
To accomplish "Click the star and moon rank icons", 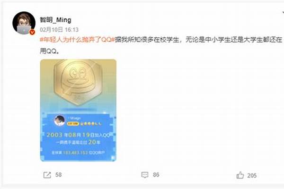I will (91, 124).
